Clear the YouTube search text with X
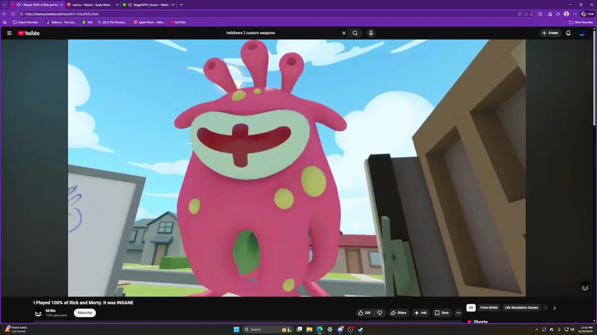Image resolution: width=597 pixels, height=335 pixels. click(x=344, y=33)
